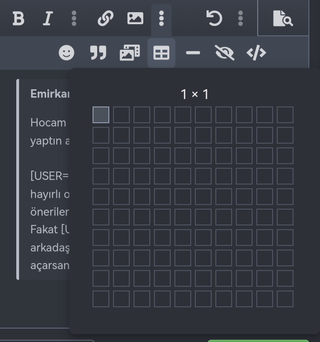This screenshot has height=342, width=320.
Task: Pick the bottom-right cell of the table grid
Action: (x=285, y=299)
